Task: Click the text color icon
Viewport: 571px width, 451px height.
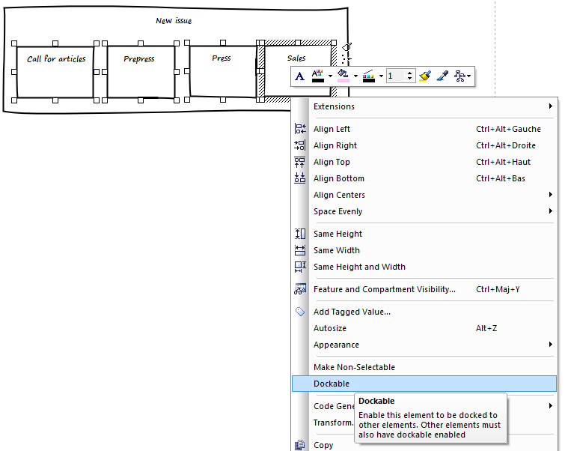Action: pos(317,76)
